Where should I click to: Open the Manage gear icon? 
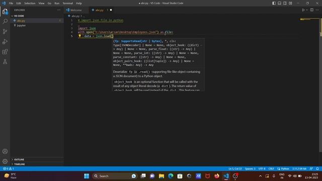(x=5, y=161)
